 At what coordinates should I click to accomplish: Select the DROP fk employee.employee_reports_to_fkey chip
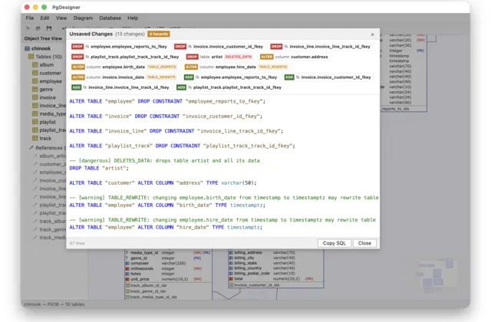[x=120, y=47]
